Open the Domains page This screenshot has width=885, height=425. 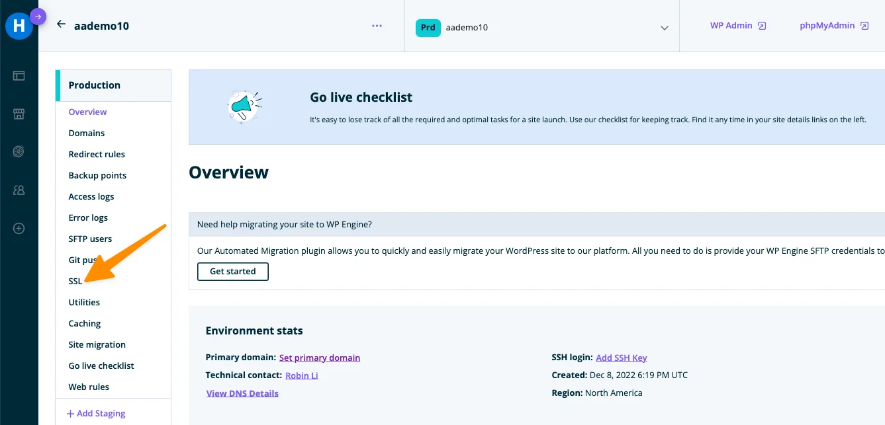(x=87, y=133)
